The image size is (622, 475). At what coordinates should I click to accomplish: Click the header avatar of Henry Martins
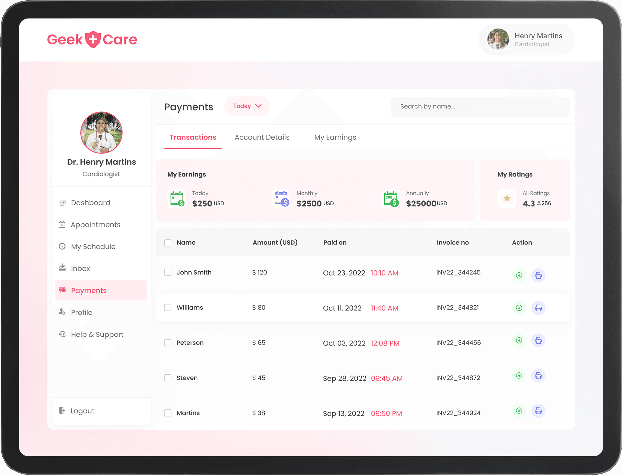(x=498, y=40)
